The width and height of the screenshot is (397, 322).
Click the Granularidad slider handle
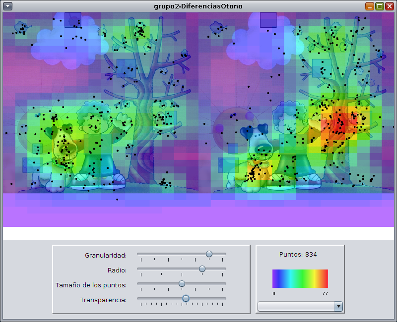tap(209, 254)
